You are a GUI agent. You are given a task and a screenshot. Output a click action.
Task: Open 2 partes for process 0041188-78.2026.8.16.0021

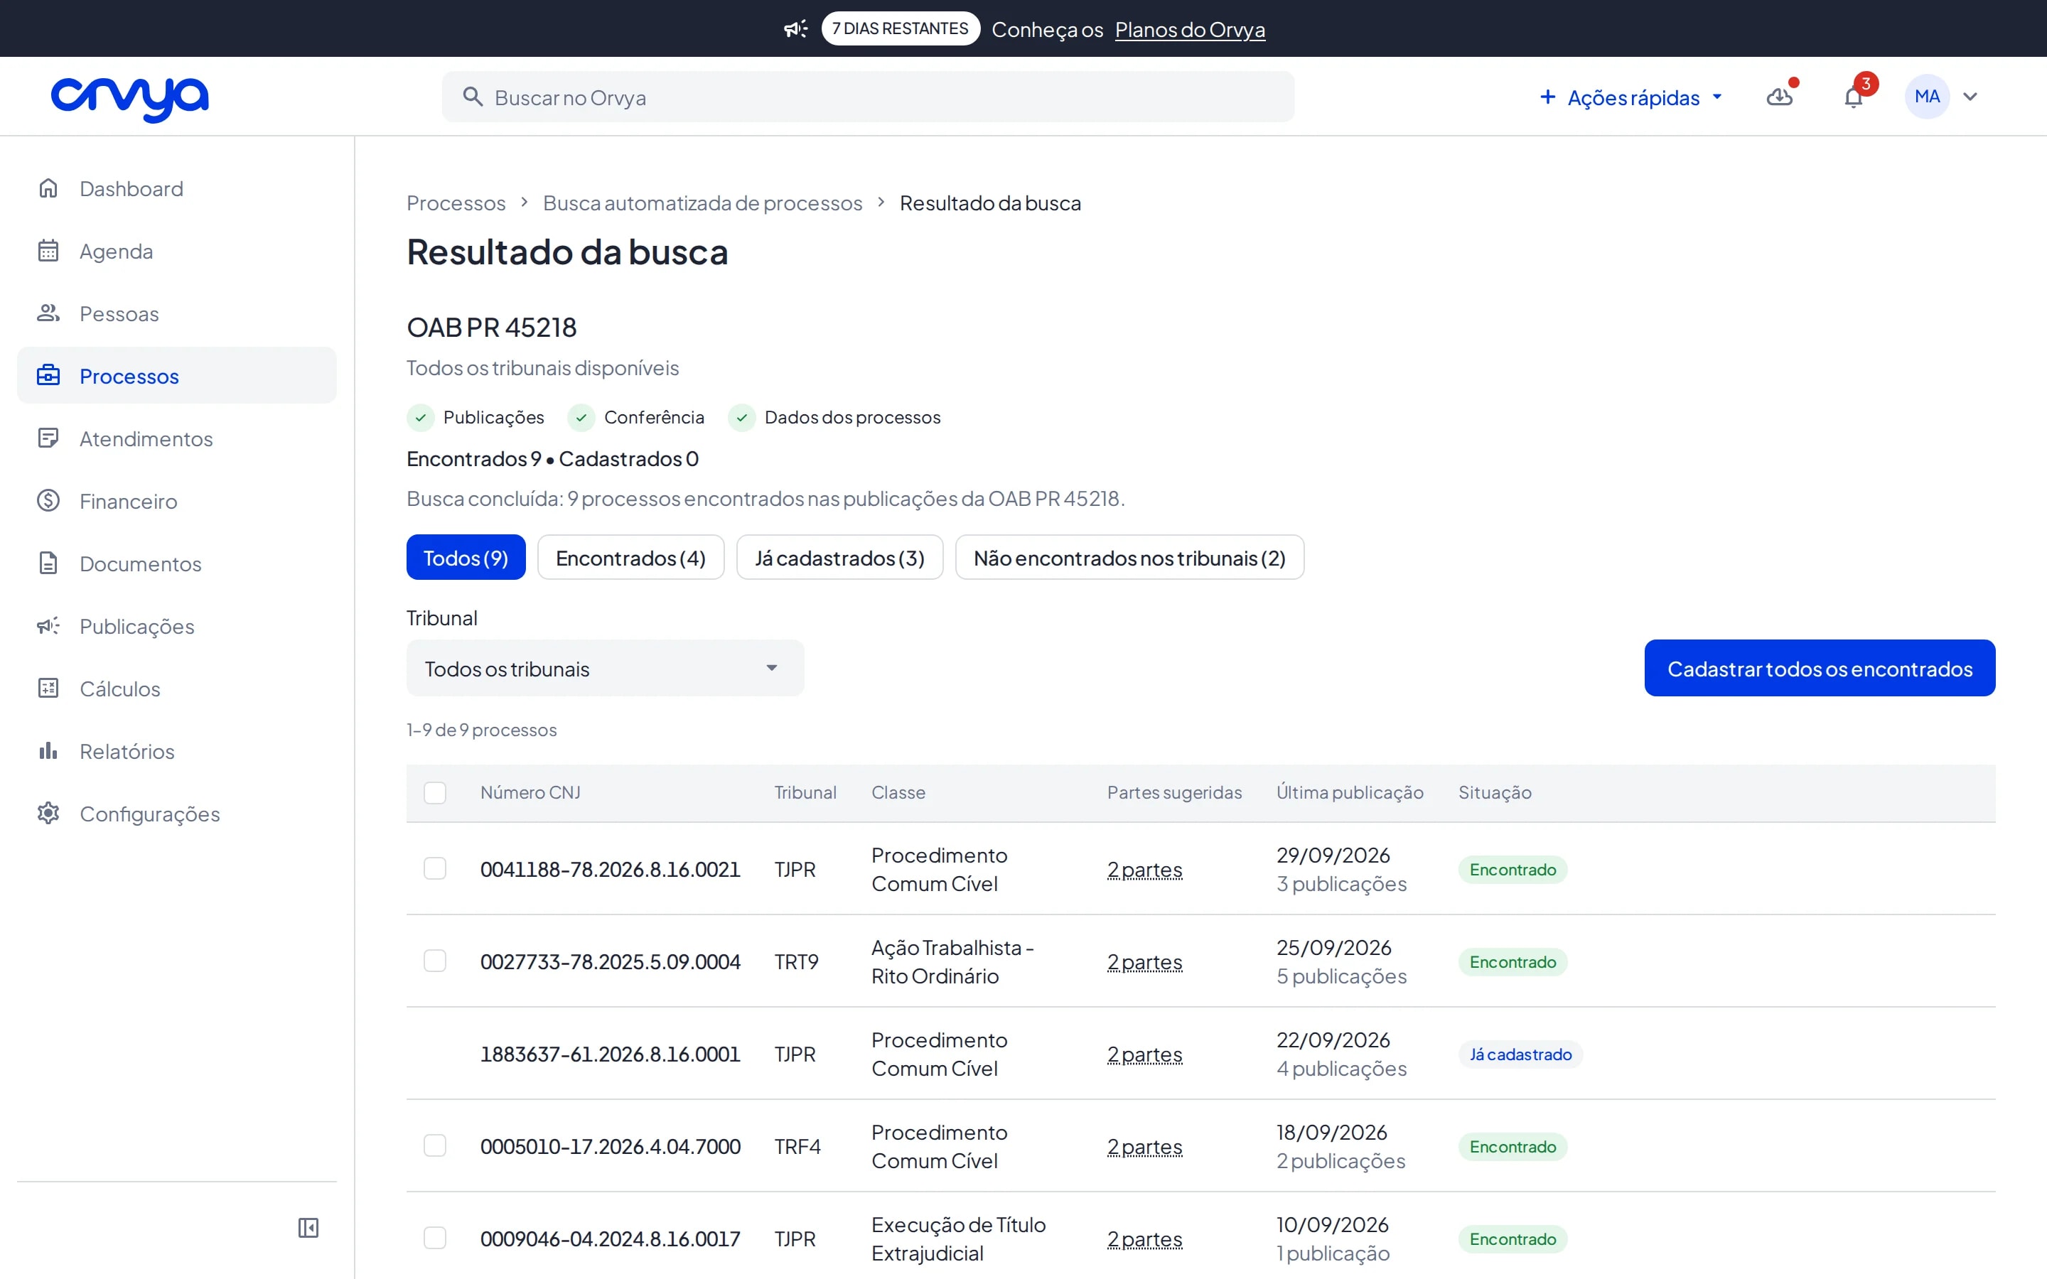coord(1144,870)
